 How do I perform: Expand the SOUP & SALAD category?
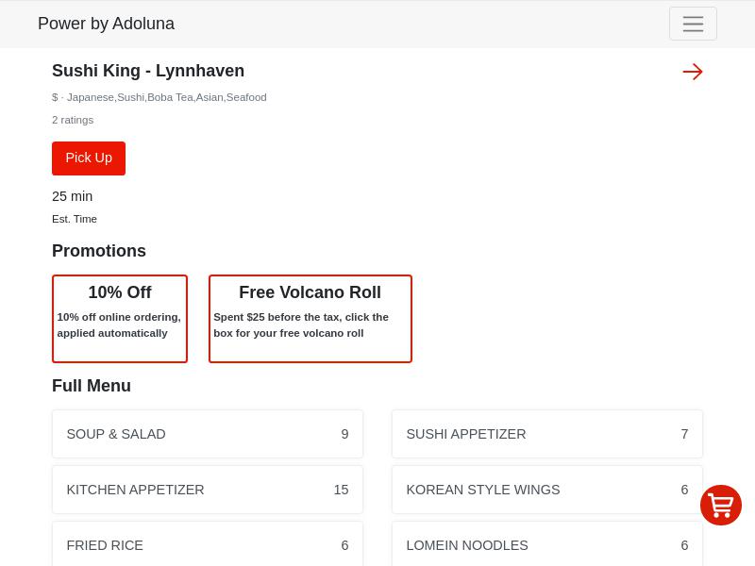(208, 434)
